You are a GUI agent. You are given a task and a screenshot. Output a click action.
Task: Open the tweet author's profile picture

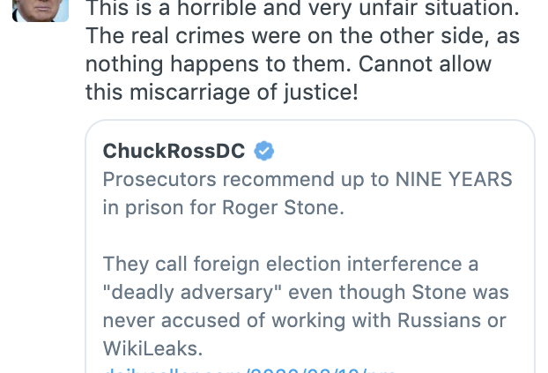(41, 9)
